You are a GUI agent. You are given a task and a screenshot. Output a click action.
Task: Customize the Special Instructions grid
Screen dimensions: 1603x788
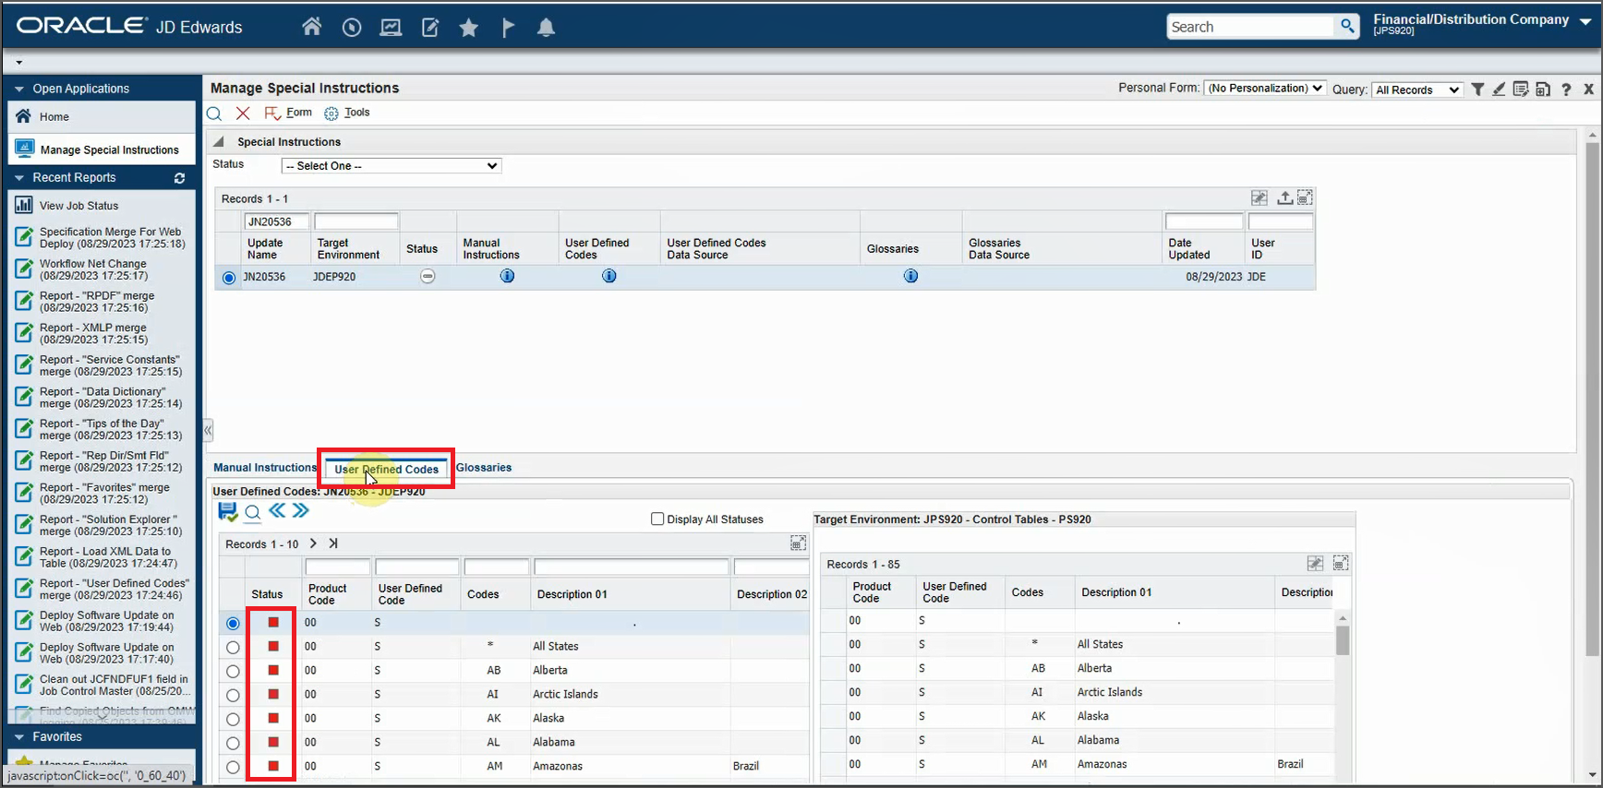[x=1259, y=197]
